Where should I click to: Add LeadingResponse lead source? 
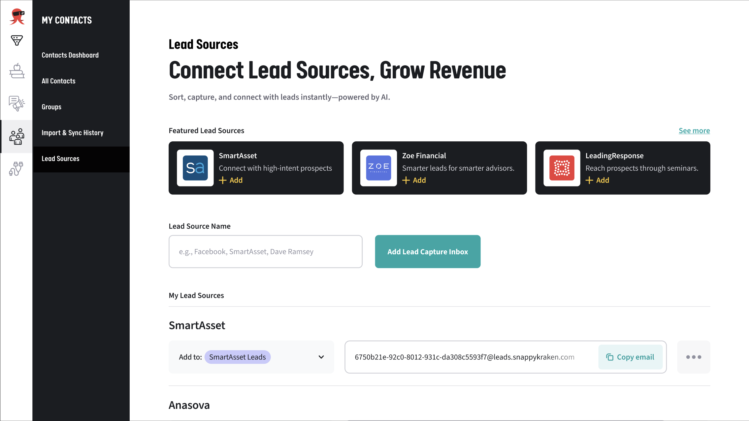click(598, 180)
